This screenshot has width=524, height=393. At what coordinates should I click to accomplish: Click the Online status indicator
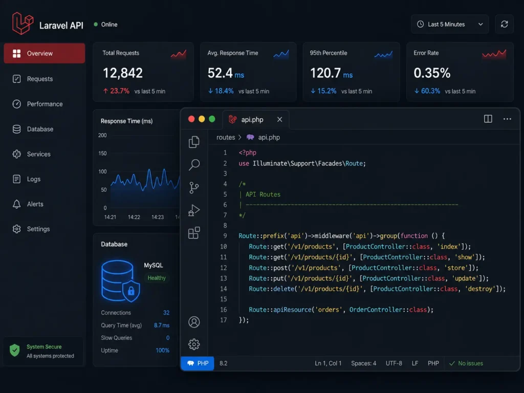click(105, 25)
